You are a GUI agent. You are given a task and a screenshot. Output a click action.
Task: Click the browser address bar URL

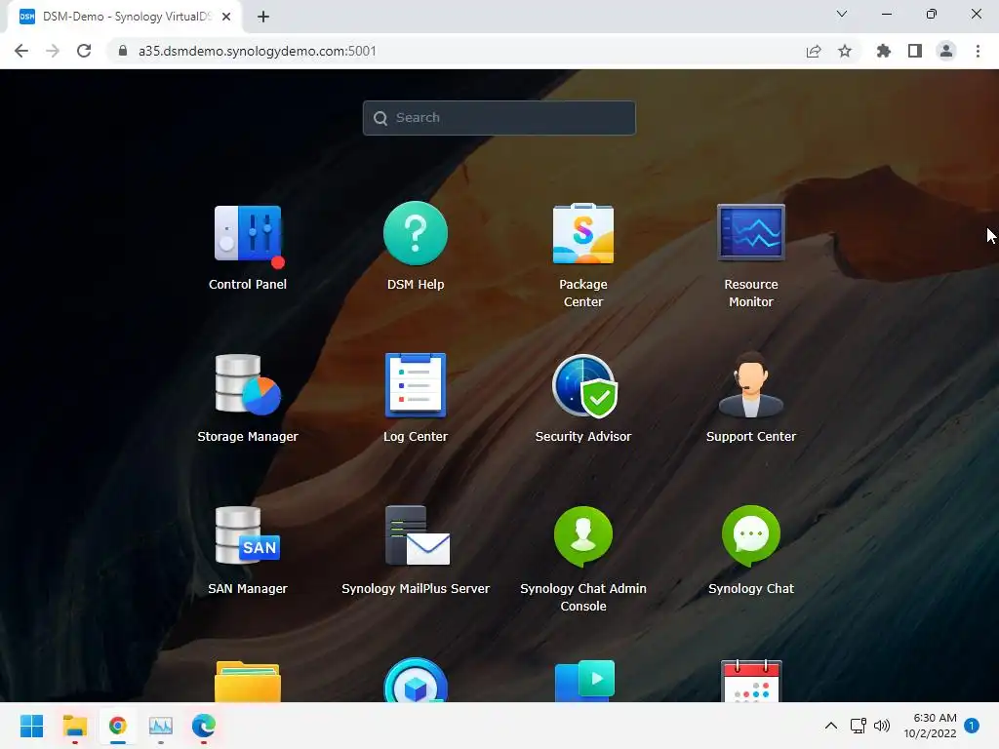click(258, 51)
